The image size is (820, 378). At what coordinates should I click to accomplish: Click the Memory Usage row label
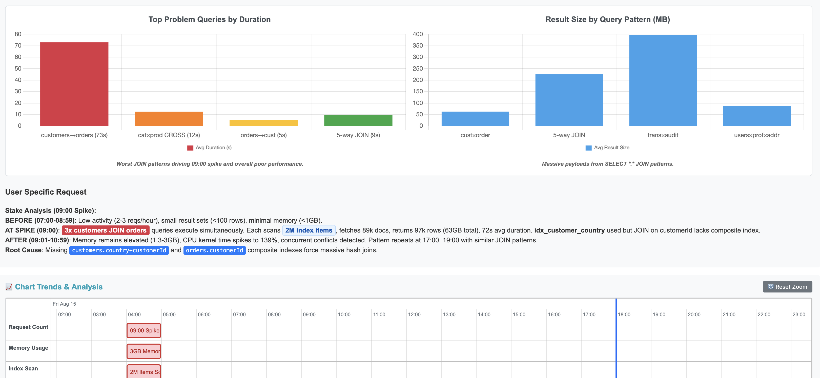28,347
